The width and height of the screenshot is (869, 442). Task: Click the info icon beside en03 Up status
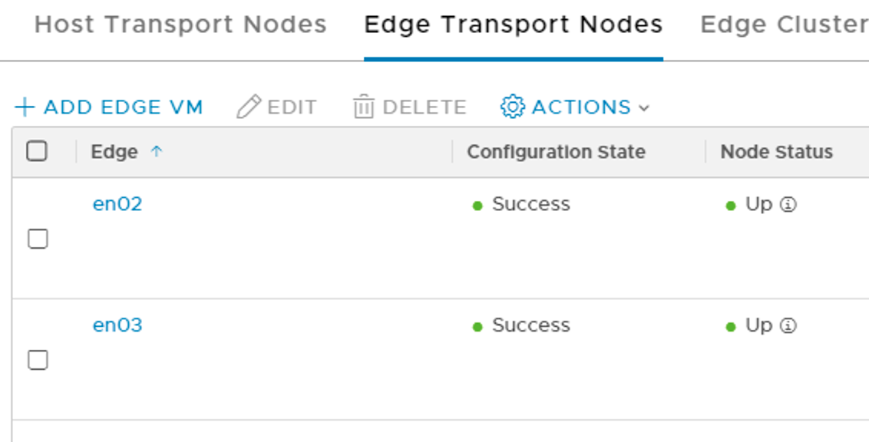point(788,326)
